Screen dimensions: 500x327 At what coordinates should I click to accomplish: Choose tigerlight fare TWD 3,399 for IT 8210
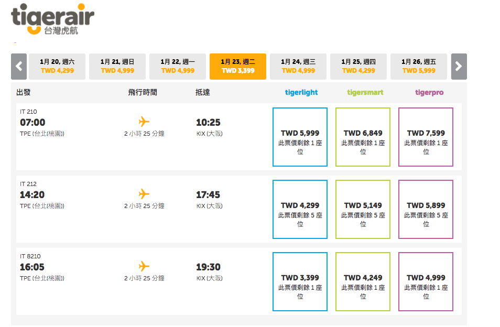coord(300,281)
